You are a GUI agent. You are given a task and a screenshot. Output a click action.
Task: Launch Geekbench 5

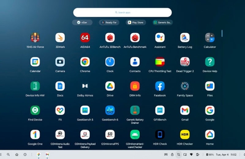click(x=85, y=110)
